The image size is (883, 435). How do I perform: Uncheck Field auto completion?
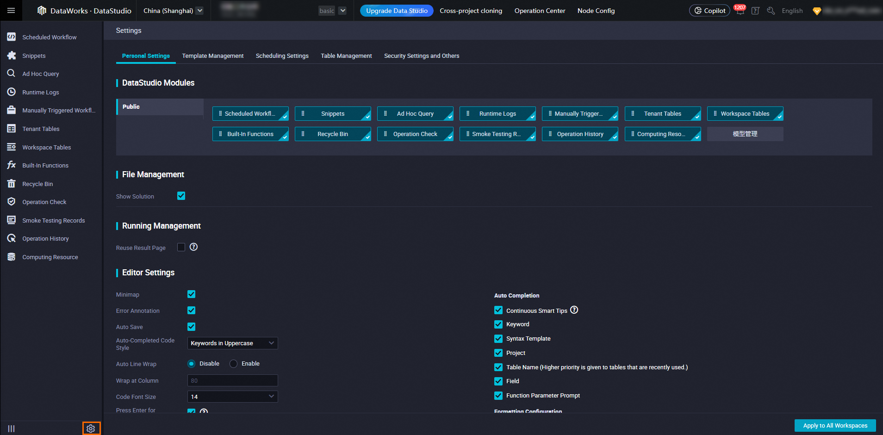click(498, 381)
